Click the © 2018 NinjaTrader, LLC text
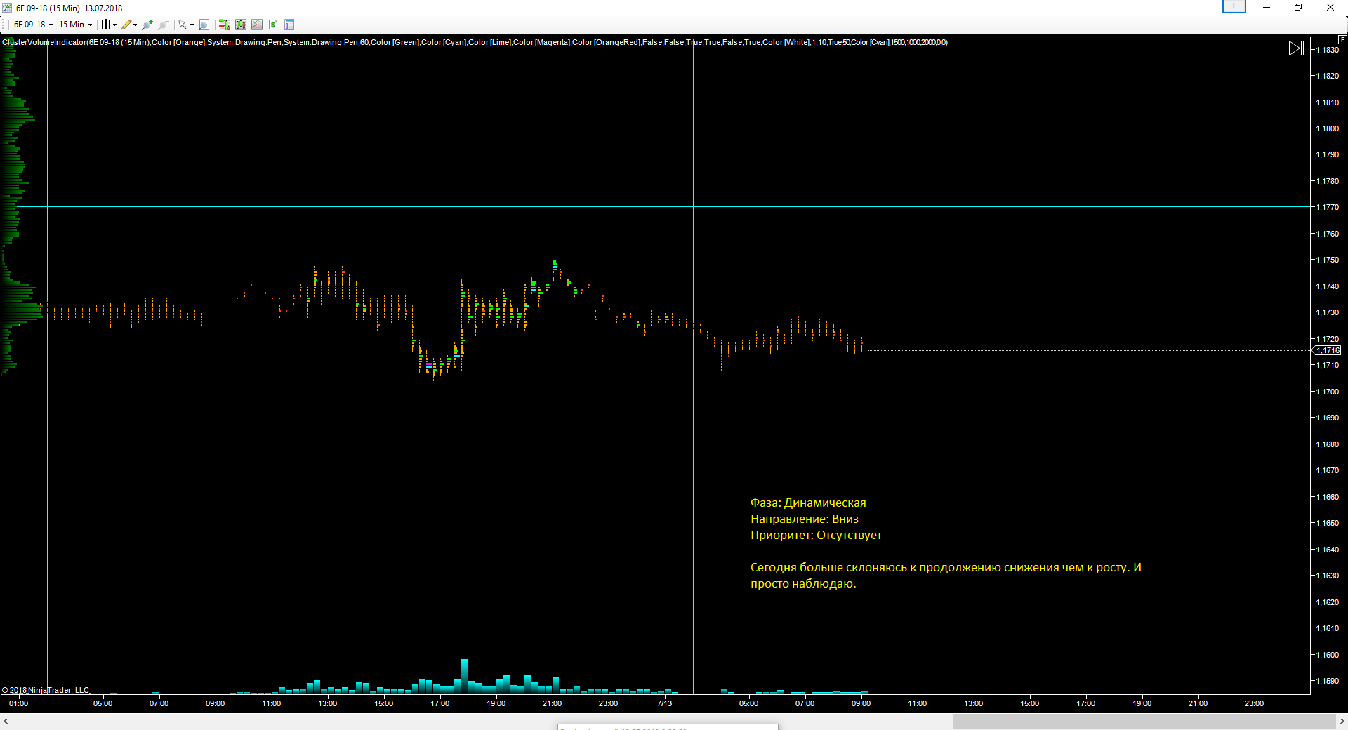The width and height of the screenshot is (1348, 730). click(46, 690)
